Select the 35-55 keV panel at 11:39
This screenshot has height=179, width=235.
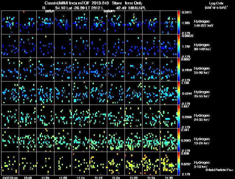169,93
